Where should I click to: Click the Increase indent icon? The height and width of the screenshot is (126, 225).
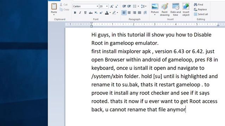(x=129, y=6)
